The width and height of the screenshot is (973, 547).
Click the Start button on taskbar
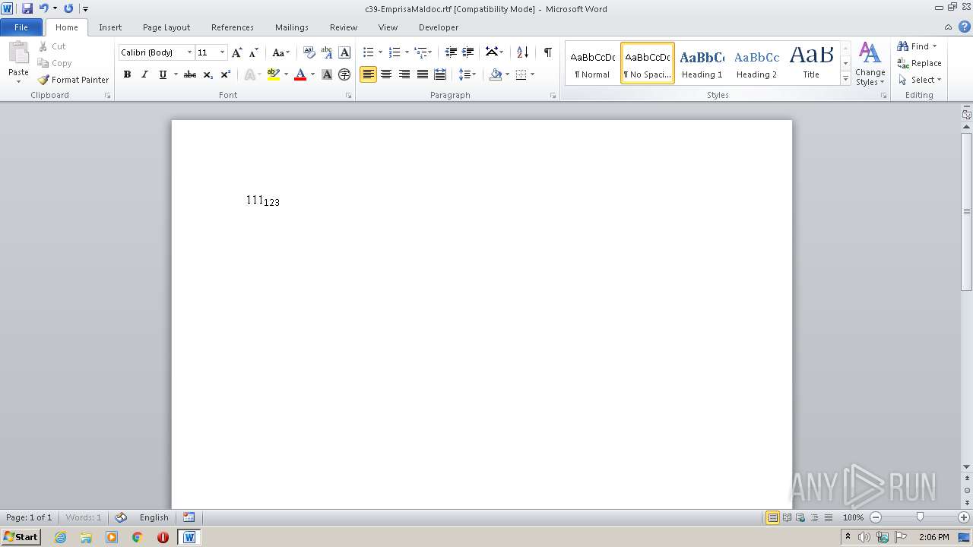pos(21,537)
